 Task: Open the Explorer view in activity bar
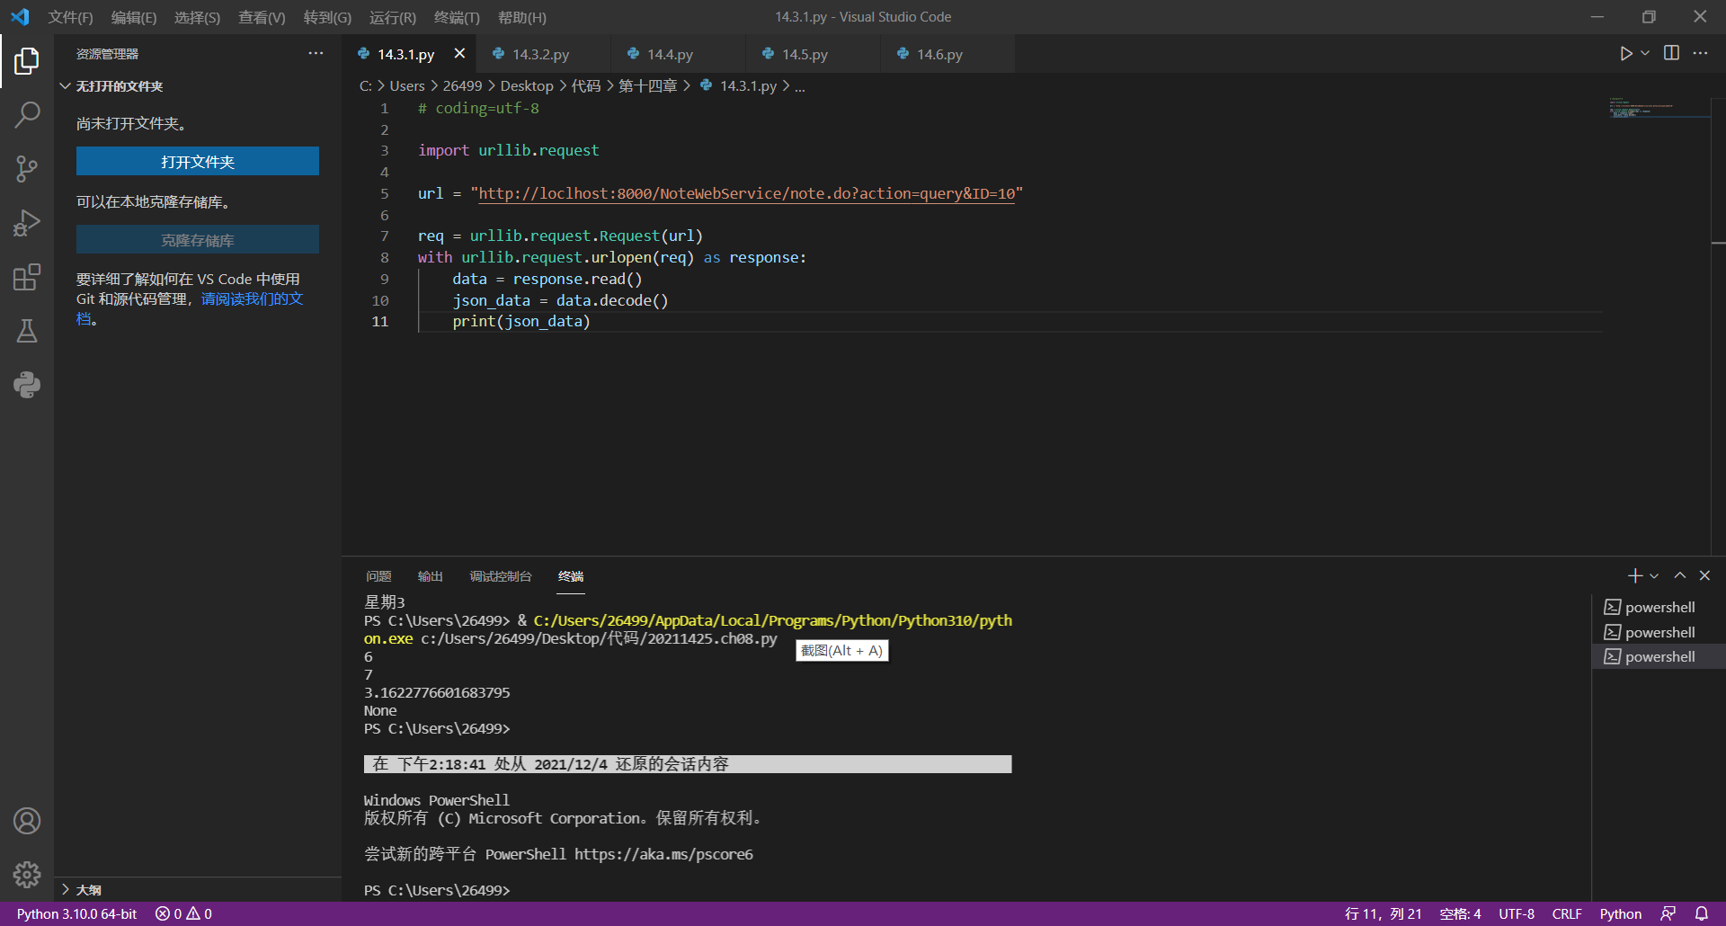[x=27, y=61]
